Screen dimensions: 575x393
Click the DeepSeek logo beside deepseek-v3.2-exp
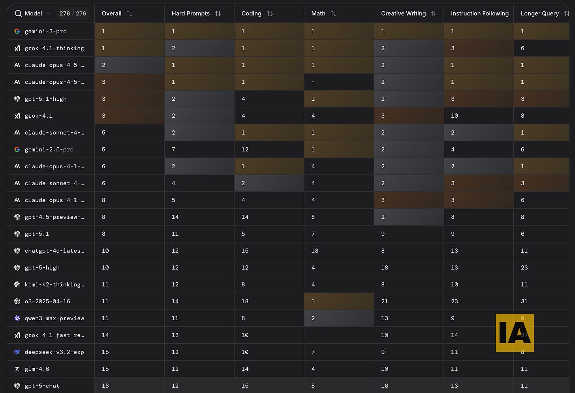tap(17, 352)
